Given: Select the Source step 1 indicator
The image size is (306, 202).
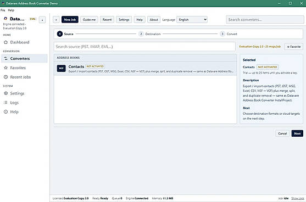Looking at the screenshot, I should 65,34.
